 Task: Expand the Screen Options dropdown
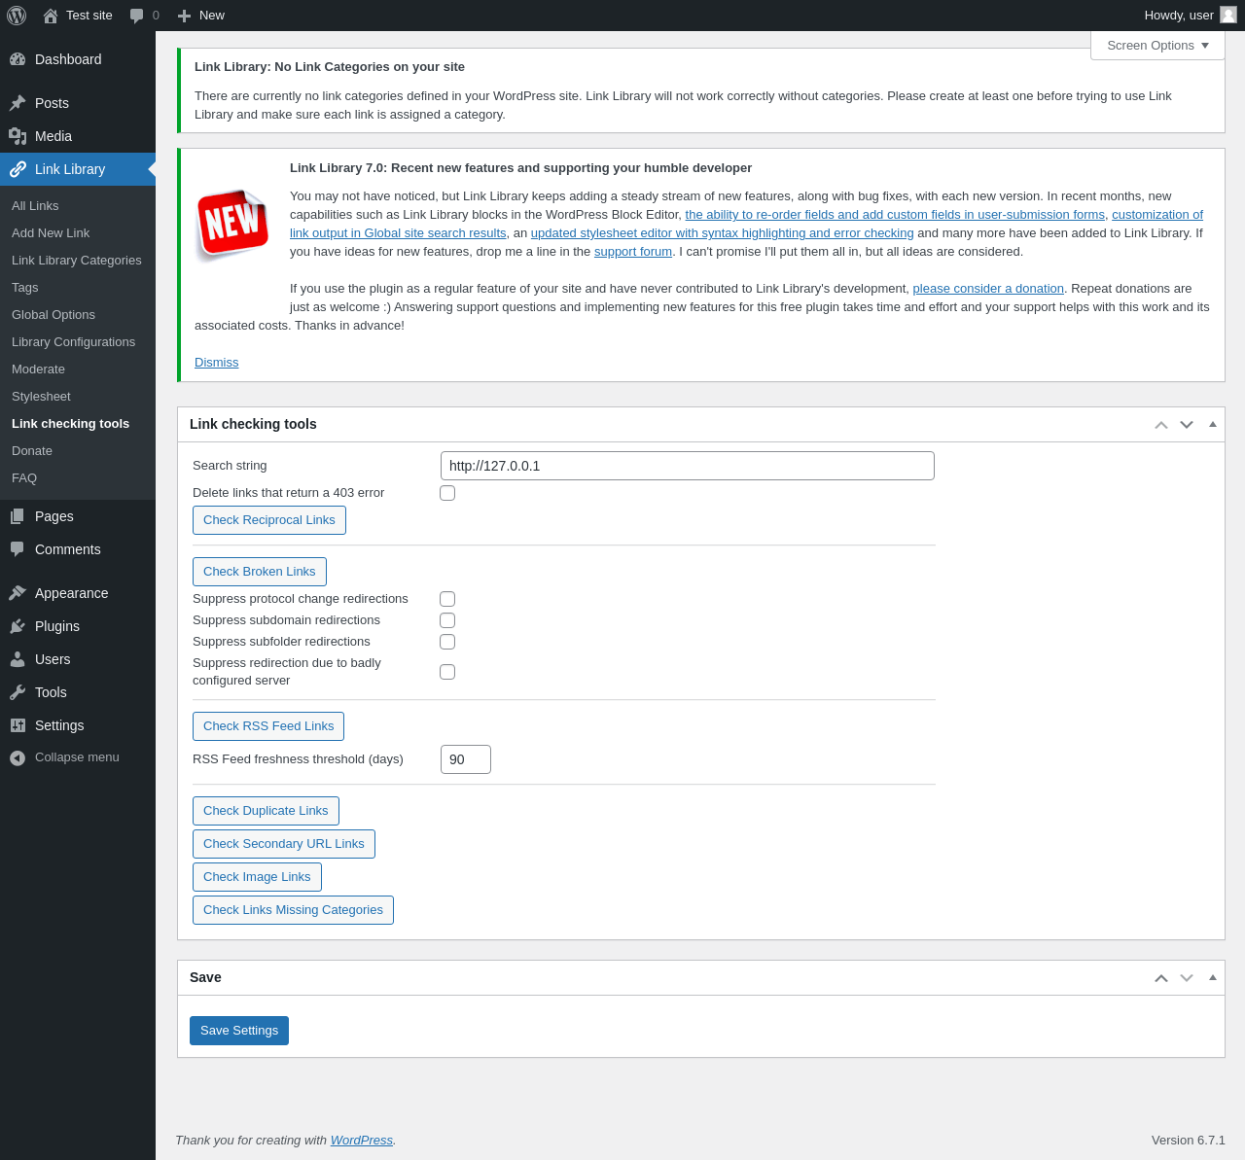click(1157, 46)
